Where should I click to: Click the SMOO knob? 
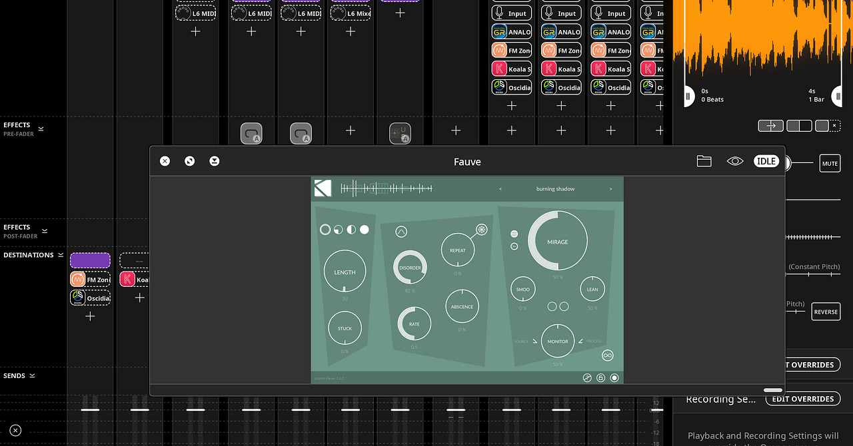523,290
